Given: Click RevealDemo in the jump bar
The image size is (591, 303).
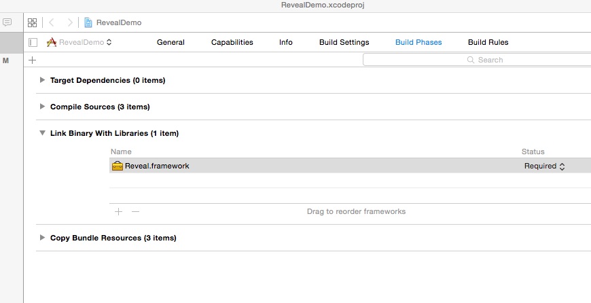Looking at the screenshot, I should coord(119,22).
